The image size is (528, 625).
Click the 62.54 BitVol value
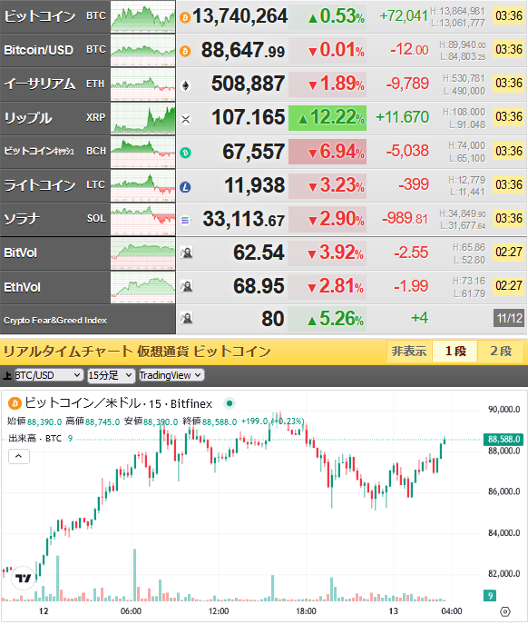tap(259, 253)
